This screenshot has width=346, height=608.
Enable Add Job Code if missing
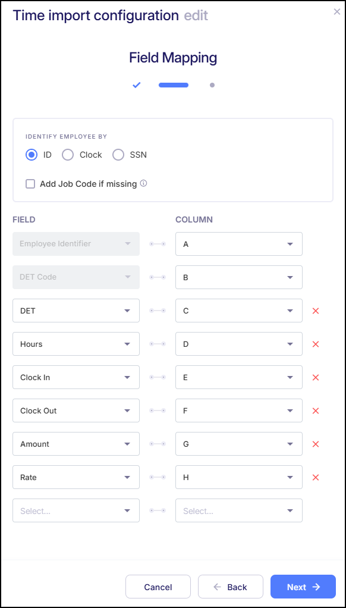(x=30, y=183)
